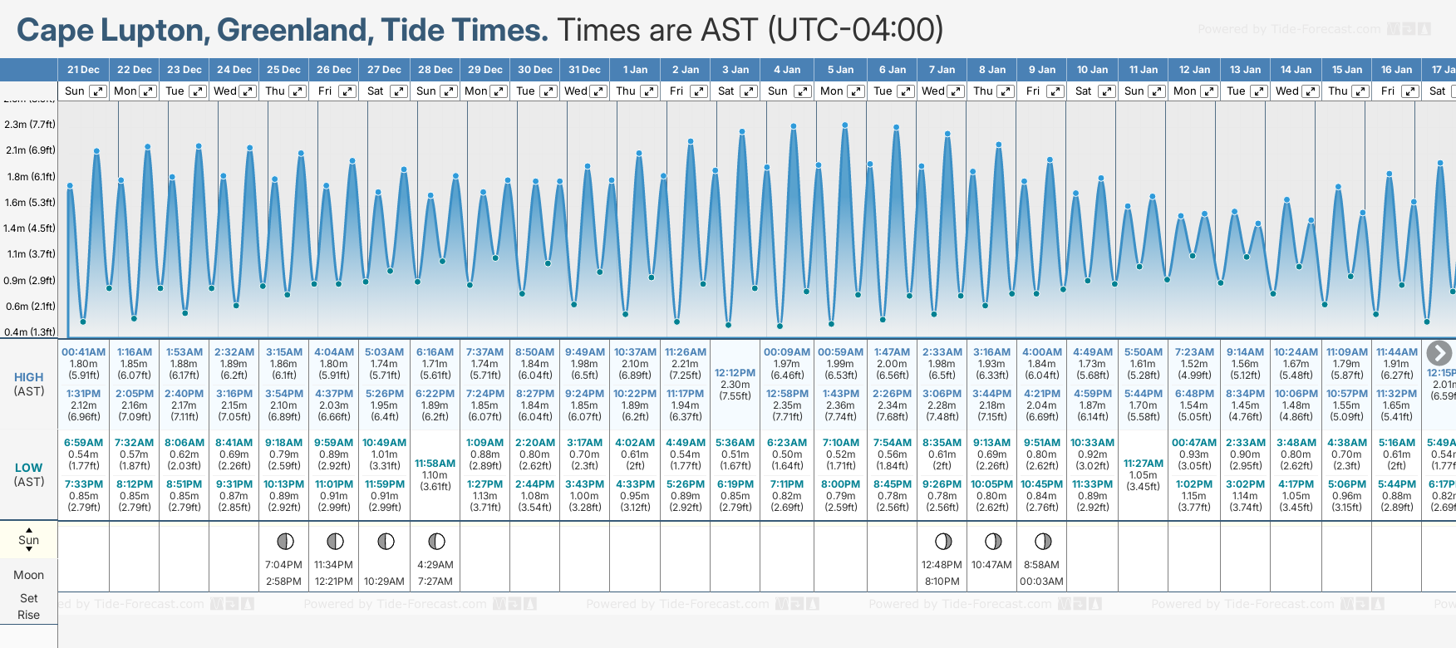The image size is (1456, 648).
Task: Click the Cape Lupton, Greenland page title
Action: click(x=283, y=30)
